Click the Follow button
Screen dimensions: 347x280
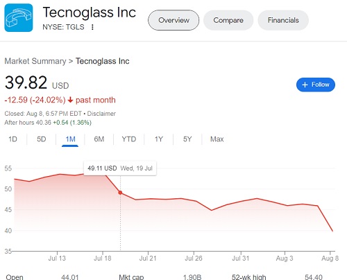(x=316, y=85)
